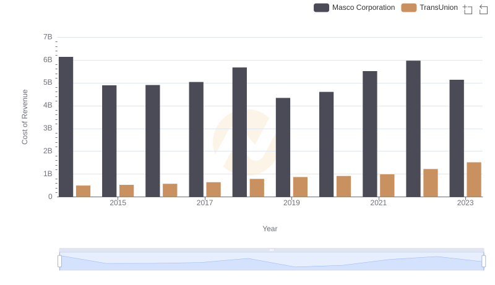
Task: Click Masco bar for 2020
Action: [327, 145]
